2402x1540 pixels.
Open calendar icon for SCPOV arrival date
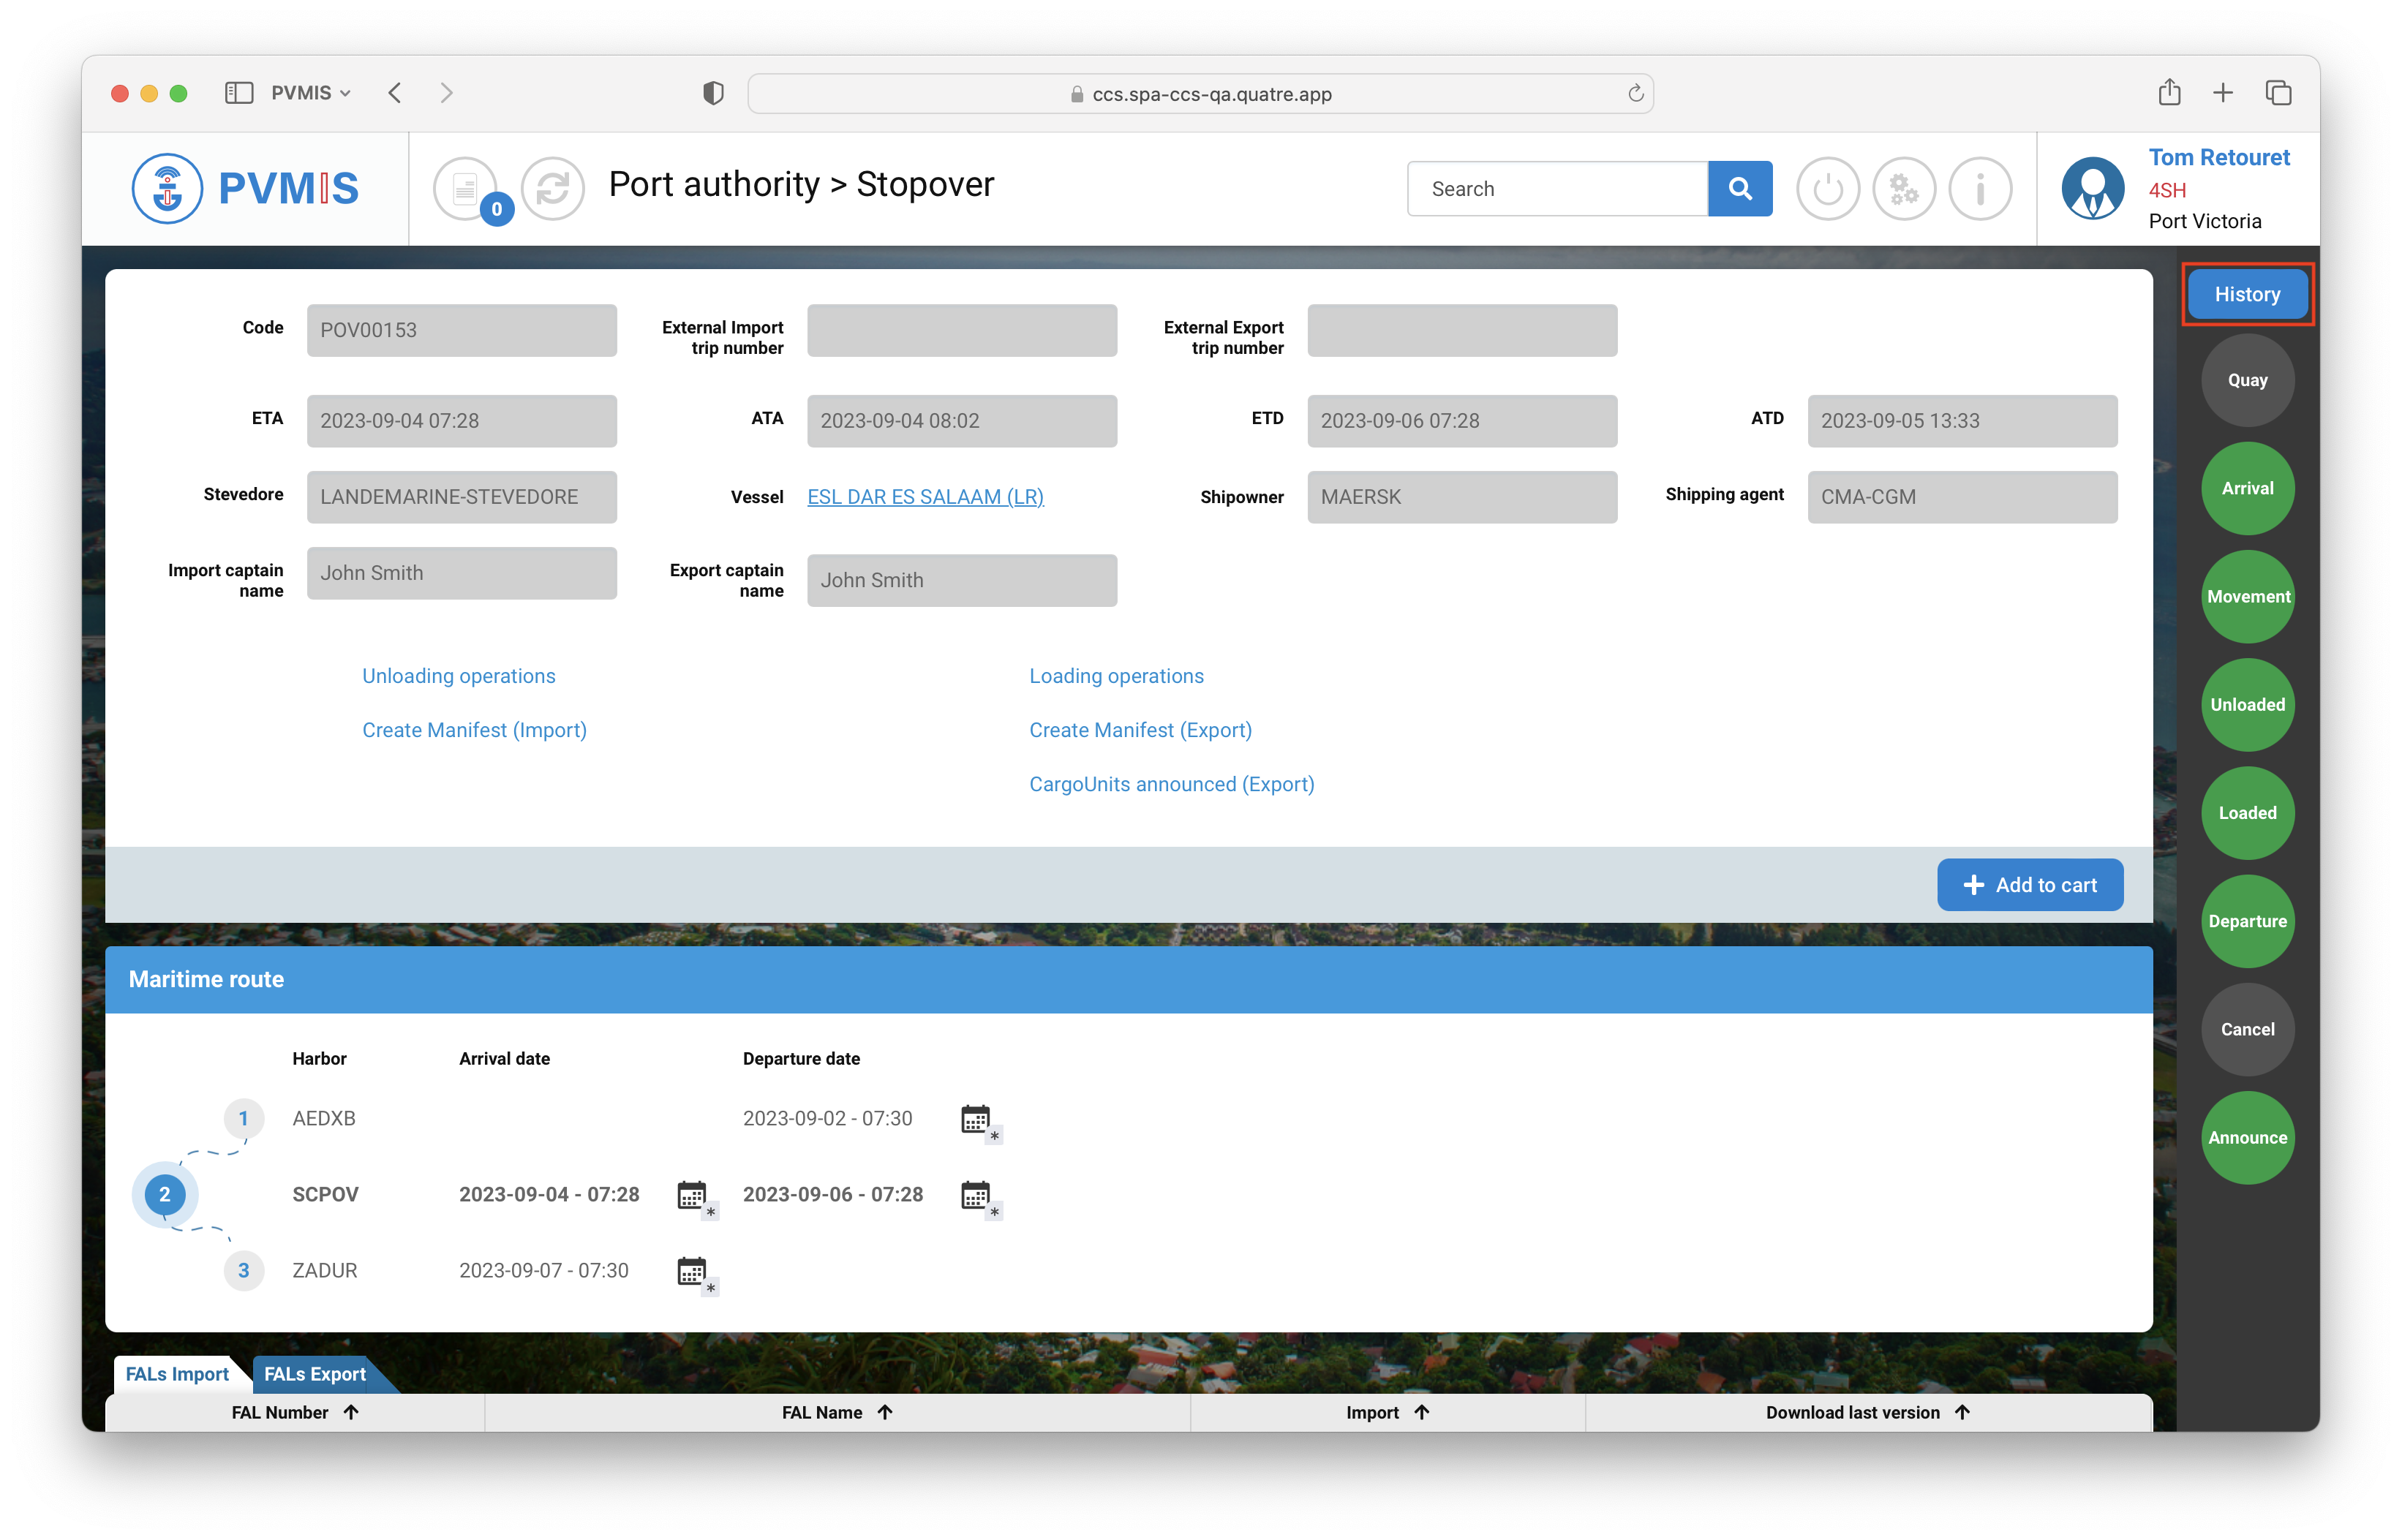pos(692,1195)
